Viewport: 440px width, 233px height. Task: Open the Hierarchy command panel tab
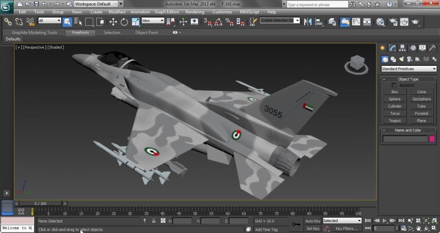[403, 48]
